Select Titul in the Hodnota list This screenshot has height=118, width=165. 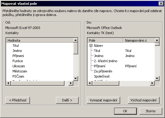point(15,46)
